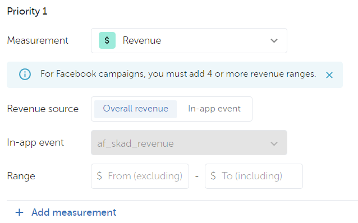Click the Range label
Image resolution: width=358 pixels, height=223 pixels.
(x=21, y=176)
